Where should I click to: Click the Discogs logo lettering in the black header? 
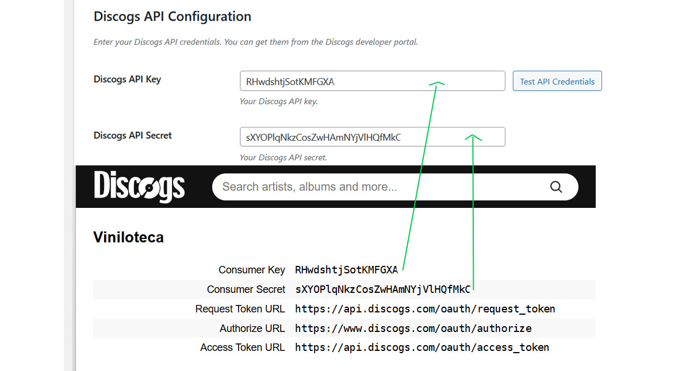pos(138,186)
